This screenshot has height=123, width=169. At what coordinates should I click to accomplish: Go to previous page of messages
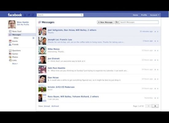click(148, 106)
